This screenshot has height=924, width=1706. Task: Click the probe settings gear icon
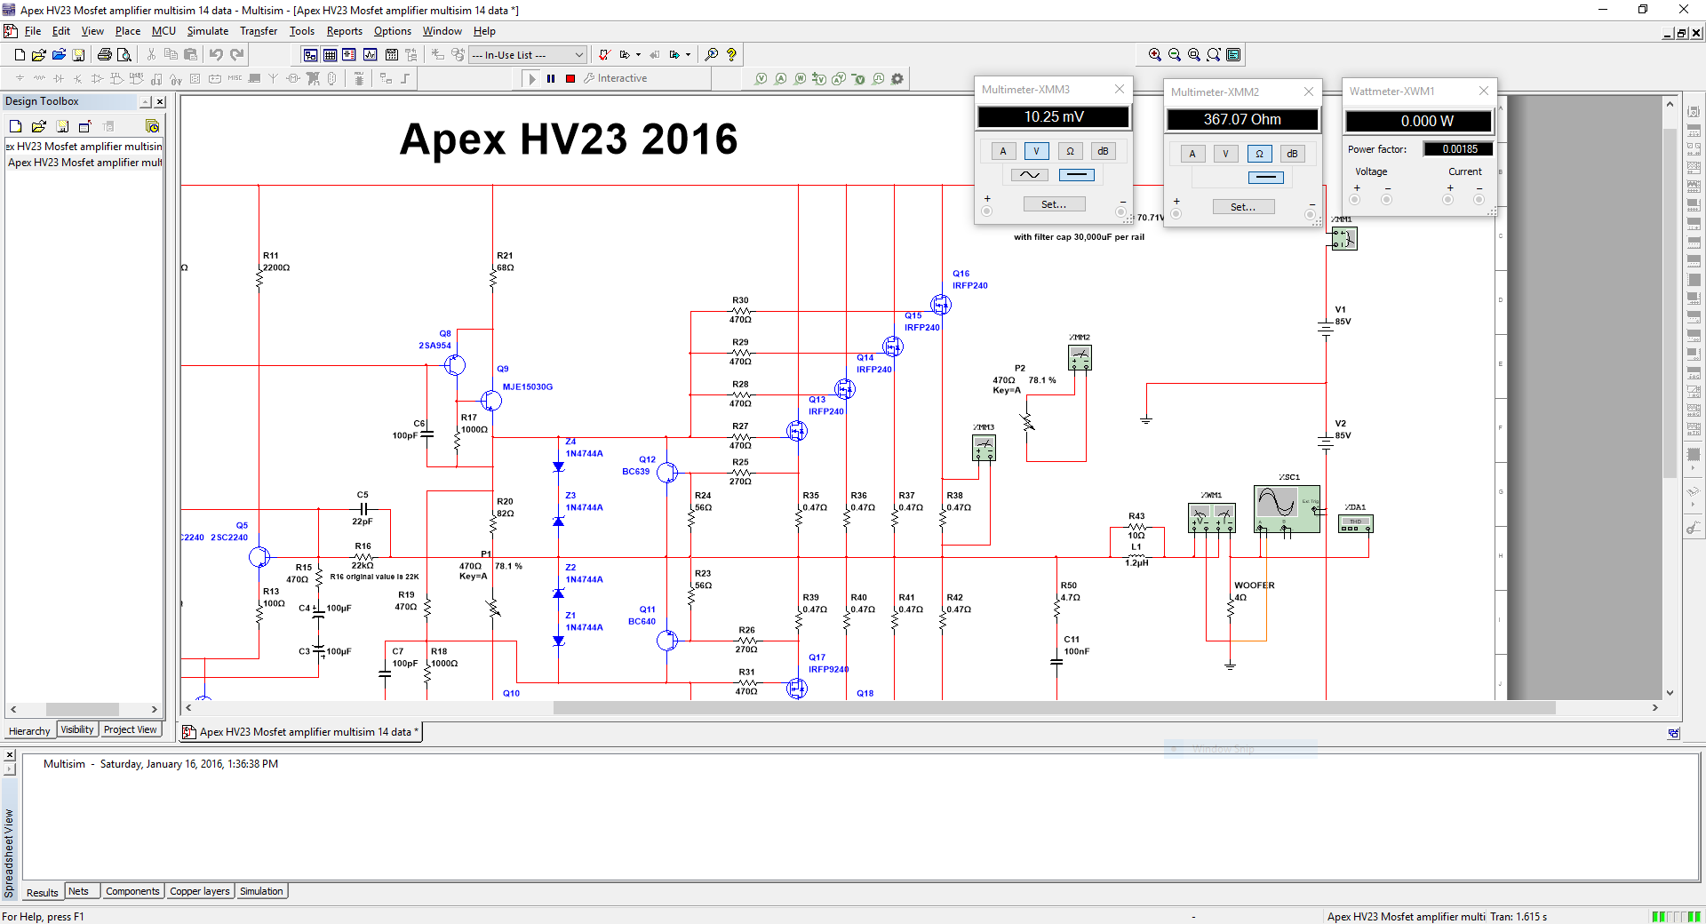[897, 79]
